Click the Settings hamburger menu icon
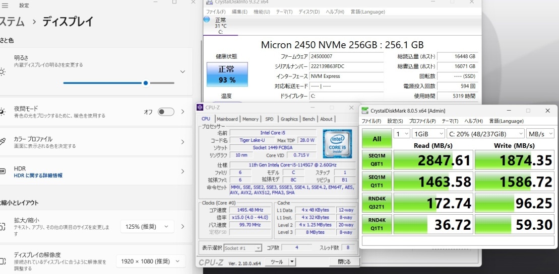This screenshot has width=559, height=274. click(5, 6)
